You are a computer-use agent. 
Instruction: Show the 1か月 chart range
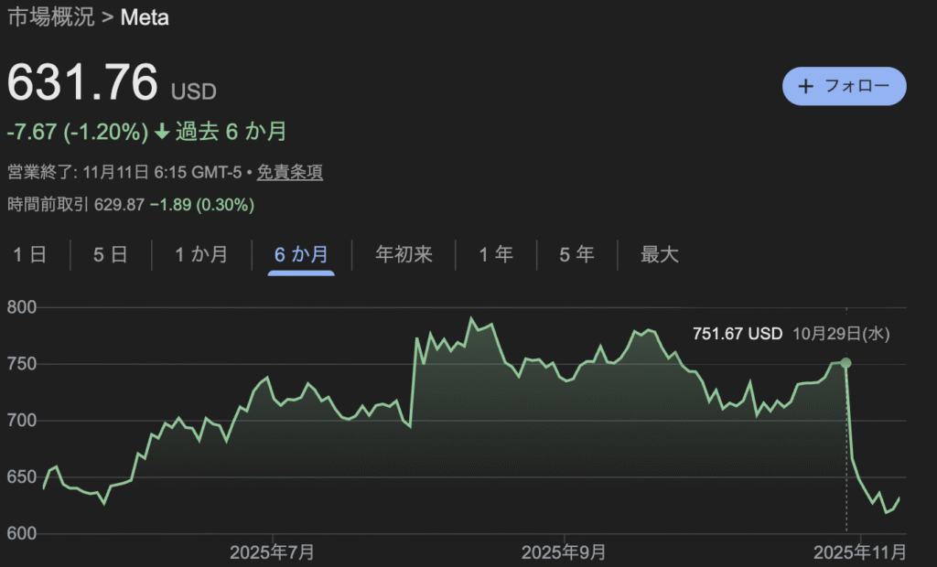[201, 254]
